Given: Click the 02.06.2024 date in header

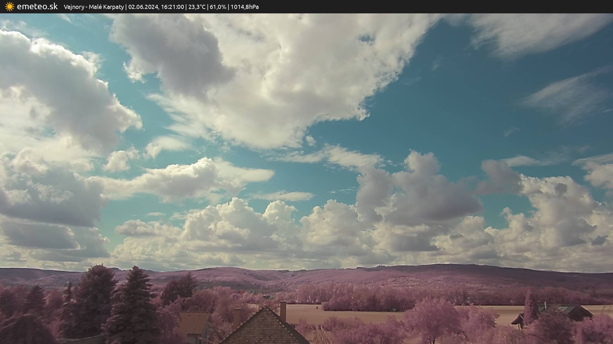Looking at the screenshot, I should click(143, 7).
